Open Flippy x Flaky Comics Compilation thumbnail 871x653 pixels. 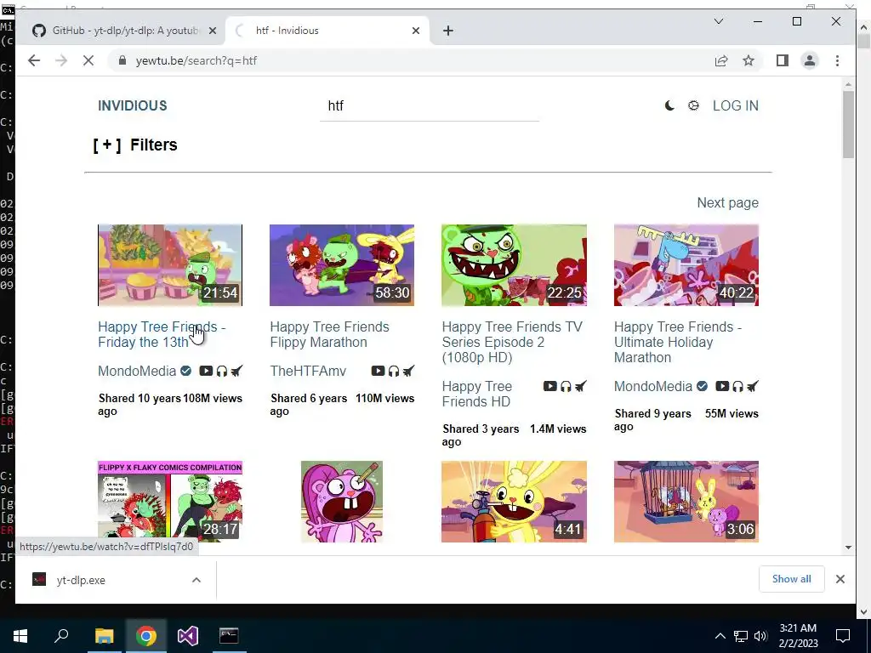pos(170,502)
